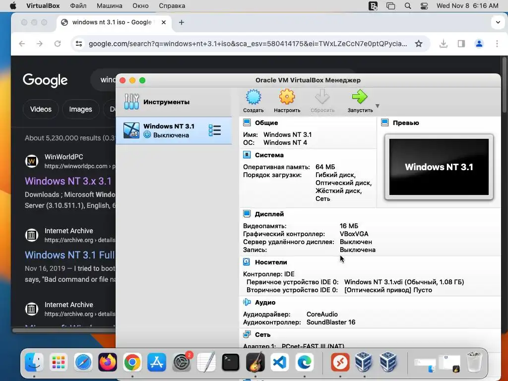
Task: Click the 'VBoxVGA' graphics controller value
Action: [354, 234]
